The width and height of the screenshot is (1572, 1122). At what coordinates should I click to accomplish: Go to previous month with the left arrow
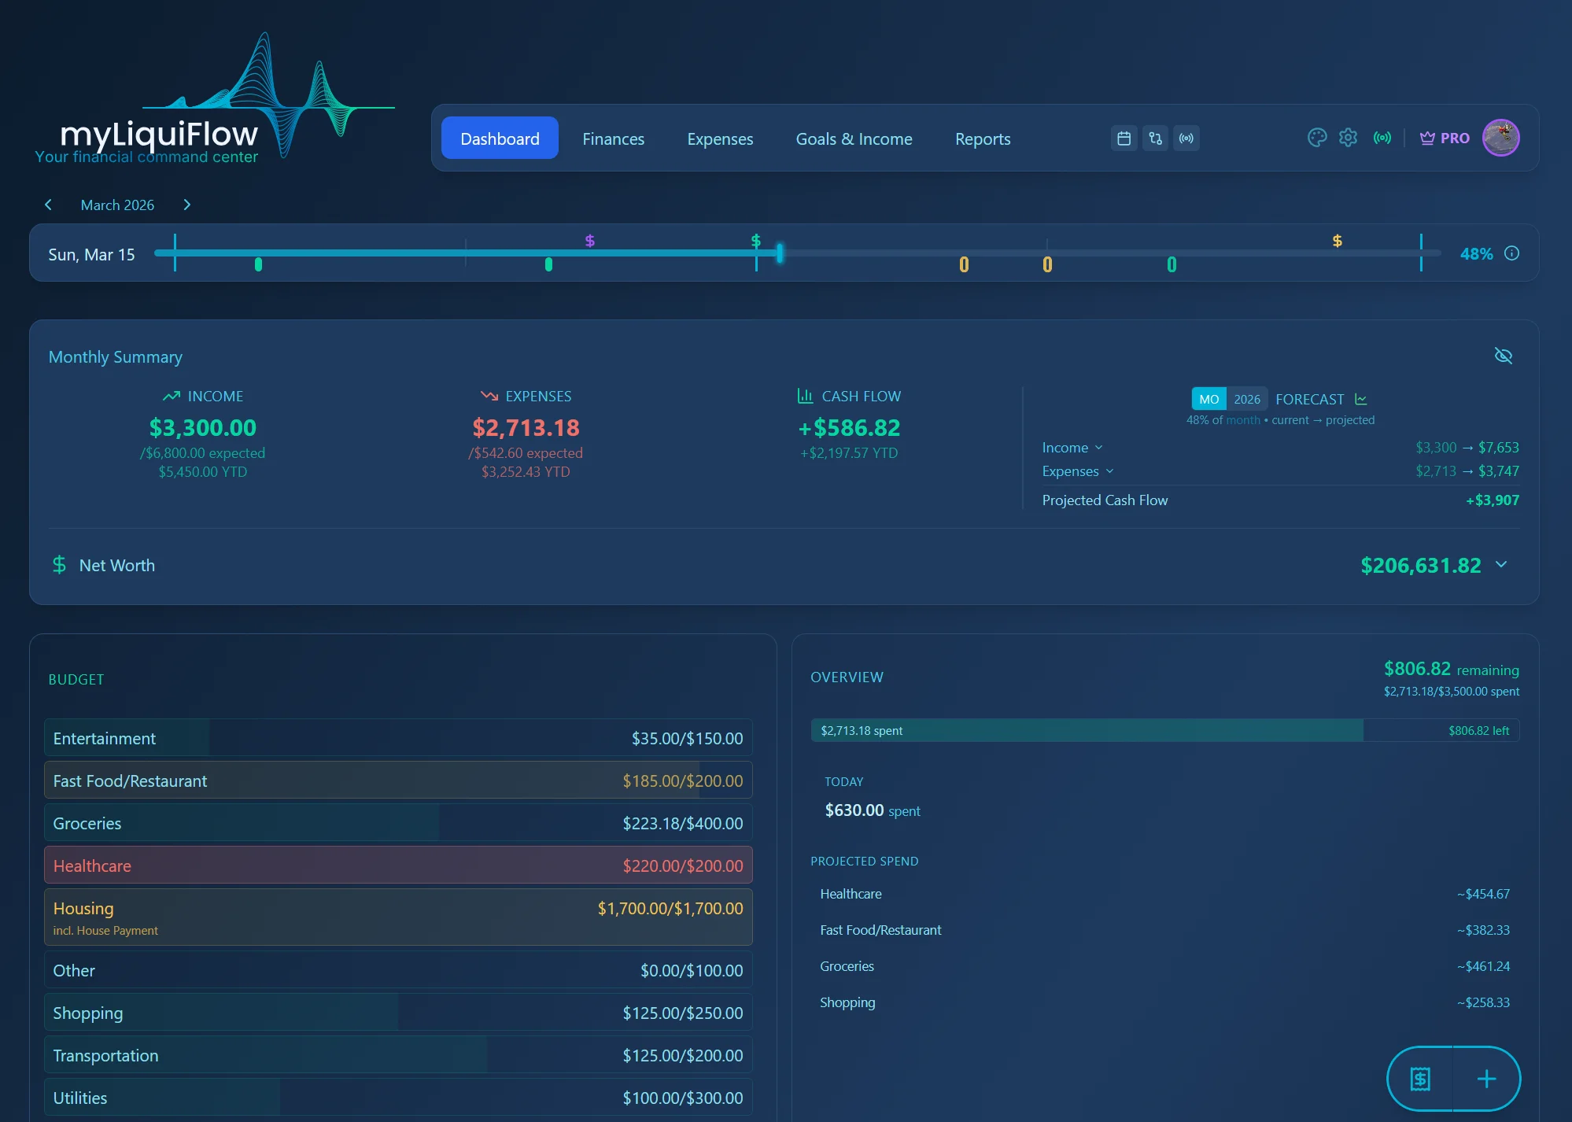[49, 205]
